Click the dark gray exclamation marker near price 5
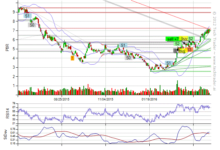Viewport: 220px width, 150px height. (175, 51)
